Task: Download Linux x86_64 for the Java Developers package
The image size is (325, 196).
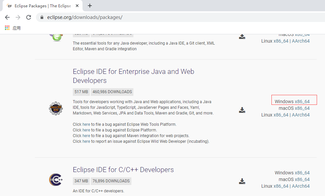Action: (x=281, y=41)
